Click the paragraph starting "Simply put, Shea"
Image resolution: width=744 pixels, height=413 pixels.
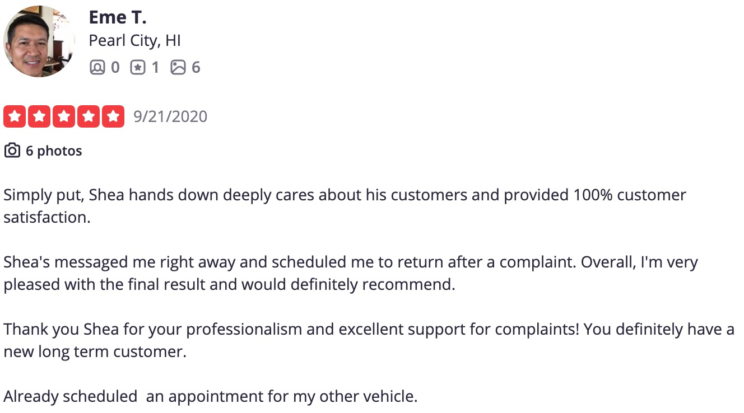tap(344, 206)
